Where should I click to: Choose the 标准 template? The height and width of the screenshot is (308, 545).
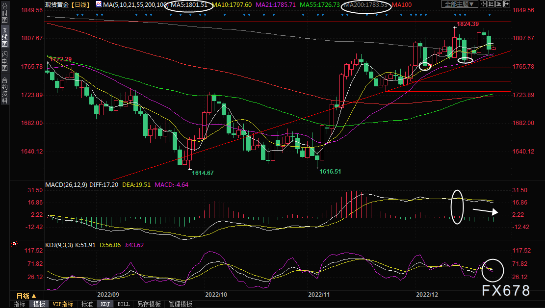click(x=87, y=304)
